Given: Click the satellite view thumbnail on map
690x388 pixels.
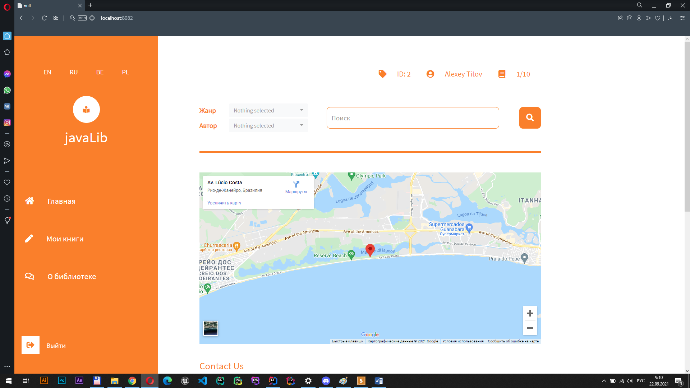Looking at the screenshot, I should tap(211, 328).
